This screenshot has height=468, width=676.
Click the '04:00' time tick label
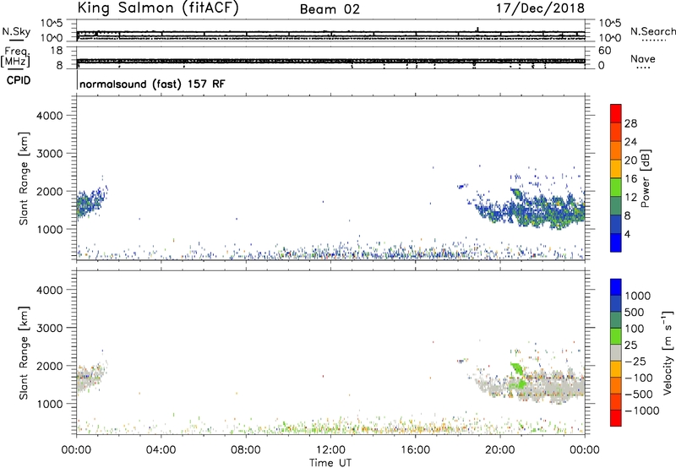pos(161,450)
